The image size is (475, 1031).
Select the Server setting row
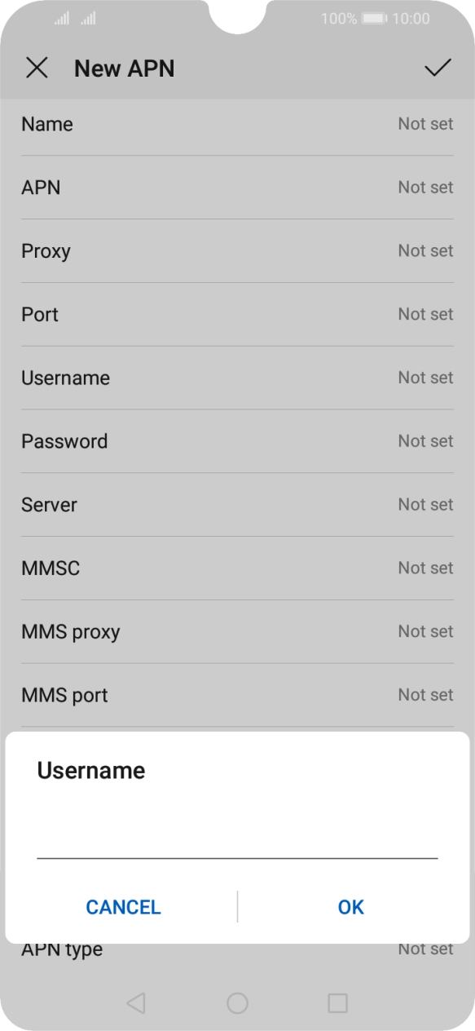237,505
